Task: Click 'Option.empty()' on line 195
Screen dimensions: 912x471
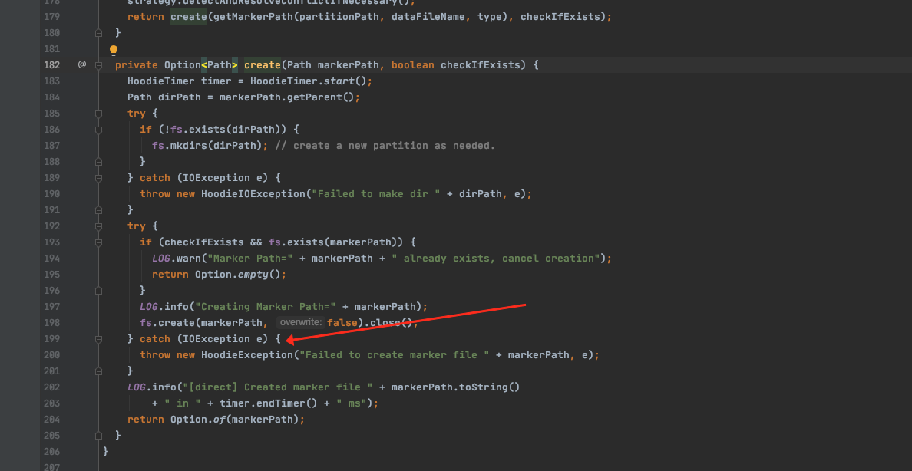Action: pyautogui.click(x=237, y=275)
